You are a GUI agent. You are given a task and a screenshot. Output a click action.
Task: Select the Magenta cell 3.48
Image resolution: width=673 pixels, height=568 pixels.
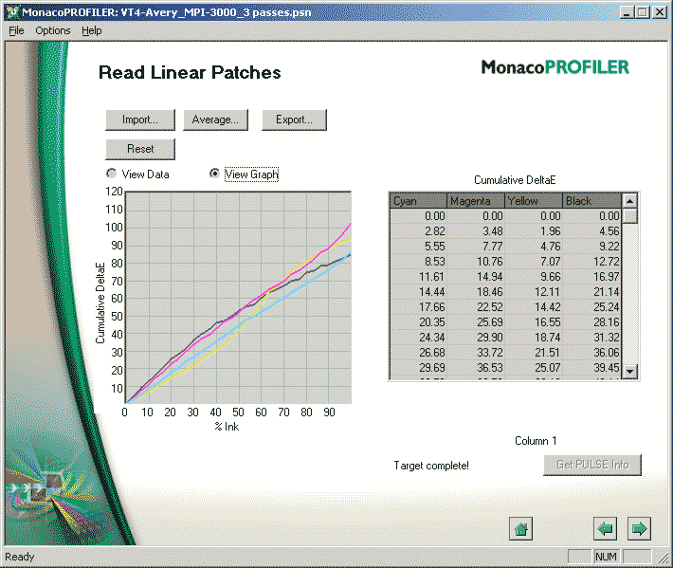[x=476, y=231]
